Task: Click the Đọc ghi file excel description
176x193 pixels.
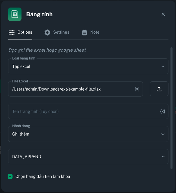Action: tap(47, 50)
